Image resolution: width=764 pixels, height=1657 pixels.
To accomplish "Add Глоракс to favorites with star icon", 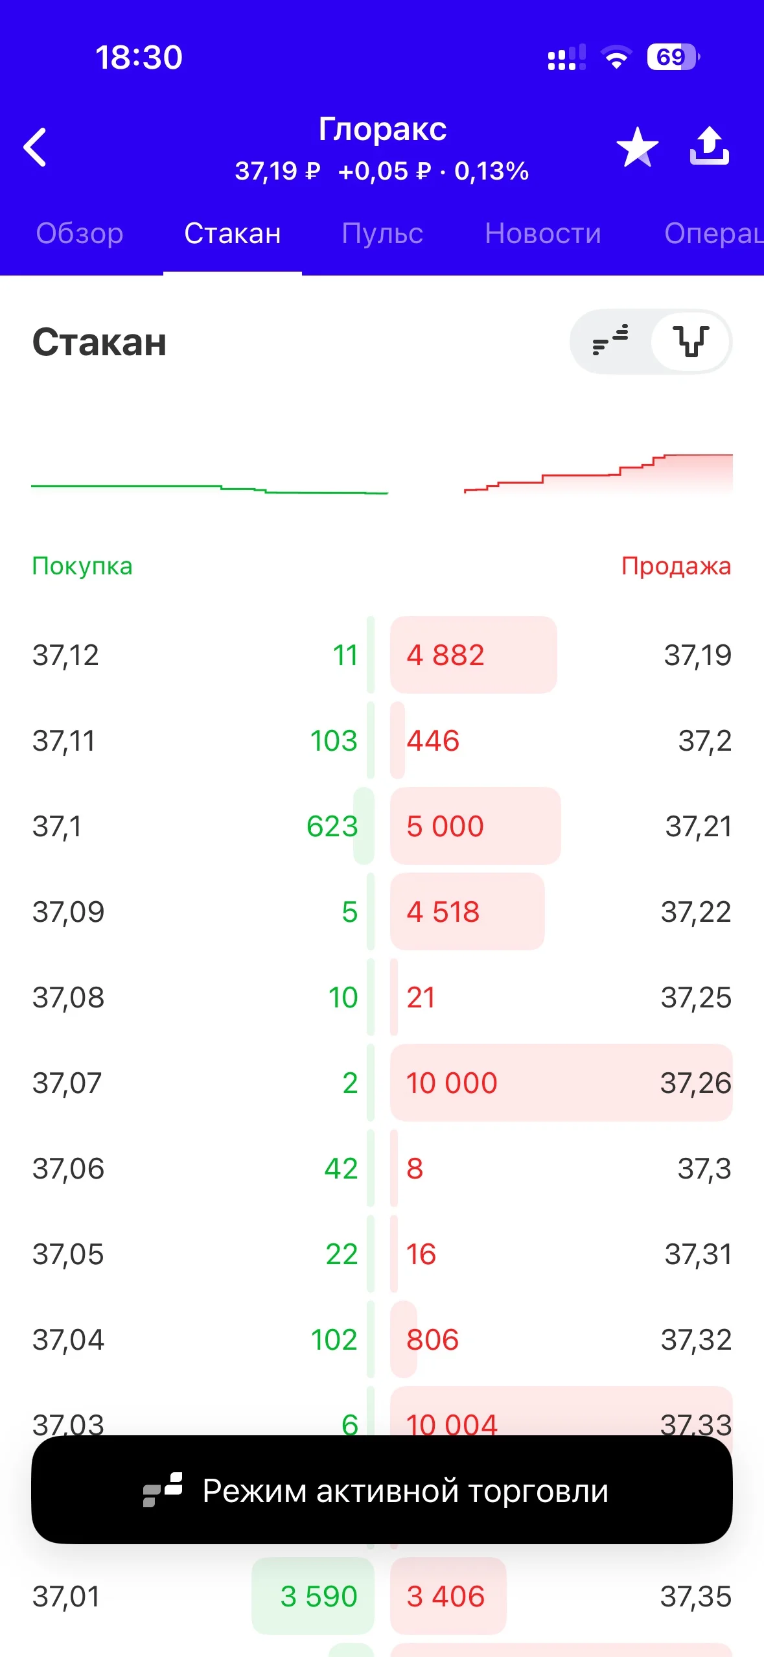I will 637,147.
